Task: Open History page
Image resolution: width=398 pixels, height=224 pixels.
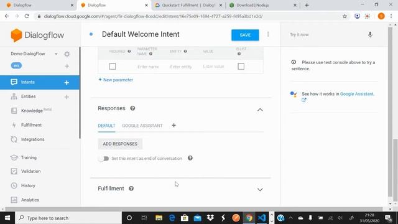Action: (x=28, y=185)
